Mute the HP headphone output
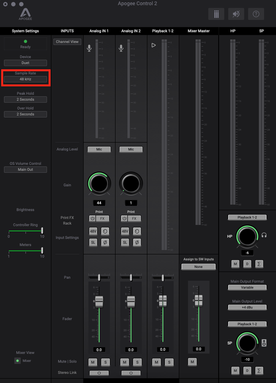276x383 pixels. pos(235,264)
